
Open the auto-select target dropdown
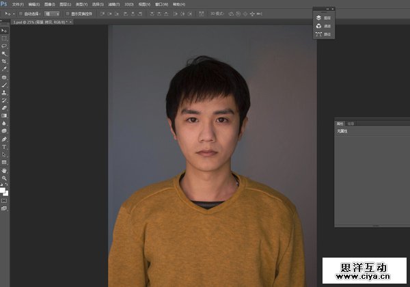51,13
